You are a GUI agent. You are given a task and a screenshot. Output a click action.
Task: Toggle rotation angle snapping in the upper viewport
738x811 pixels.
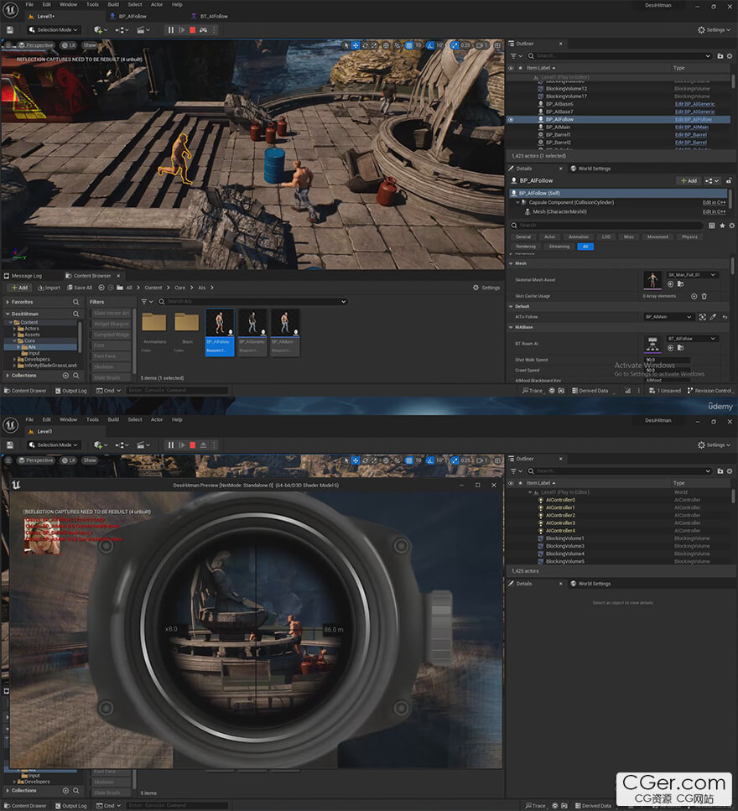click(x=430, y=45)
